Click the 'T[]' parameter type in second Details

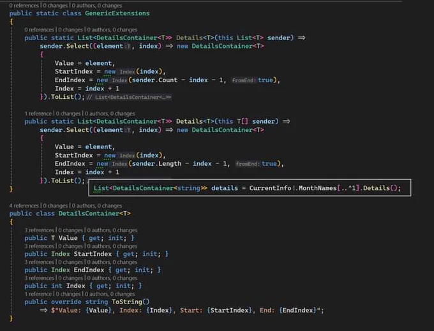click(243, 121)
